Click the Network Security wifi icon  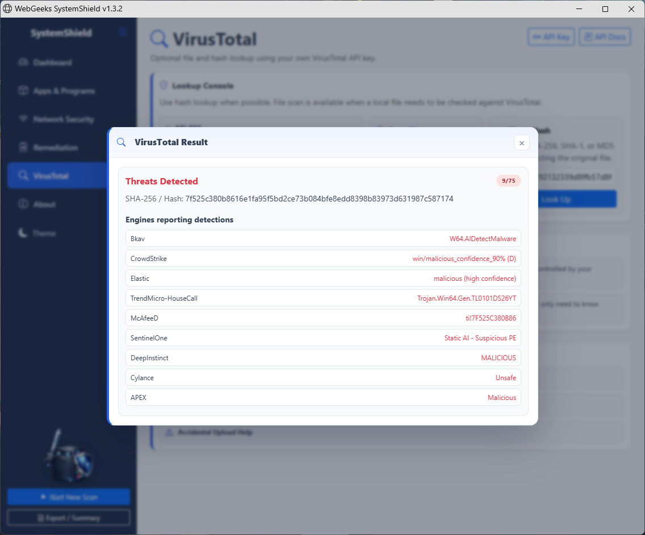(23, 119)
